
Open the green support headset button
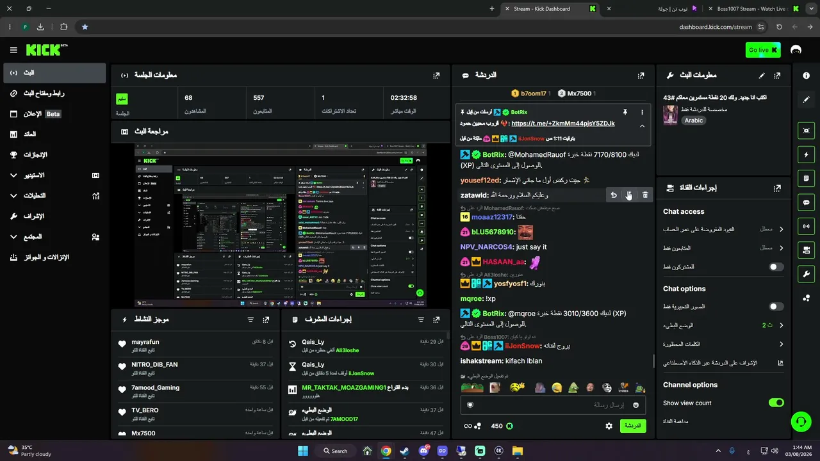tap(801, 421)
